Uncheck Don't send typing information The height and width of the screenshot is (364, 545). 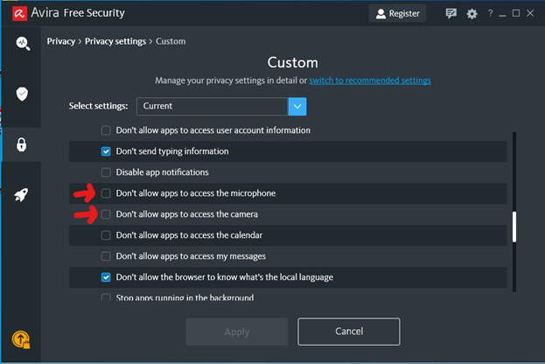[106, 151]
